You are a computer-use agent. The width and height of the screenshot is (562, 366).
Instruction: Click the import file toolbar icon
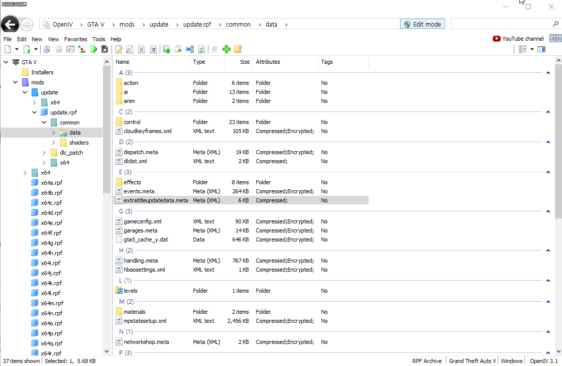coord(27,49)
